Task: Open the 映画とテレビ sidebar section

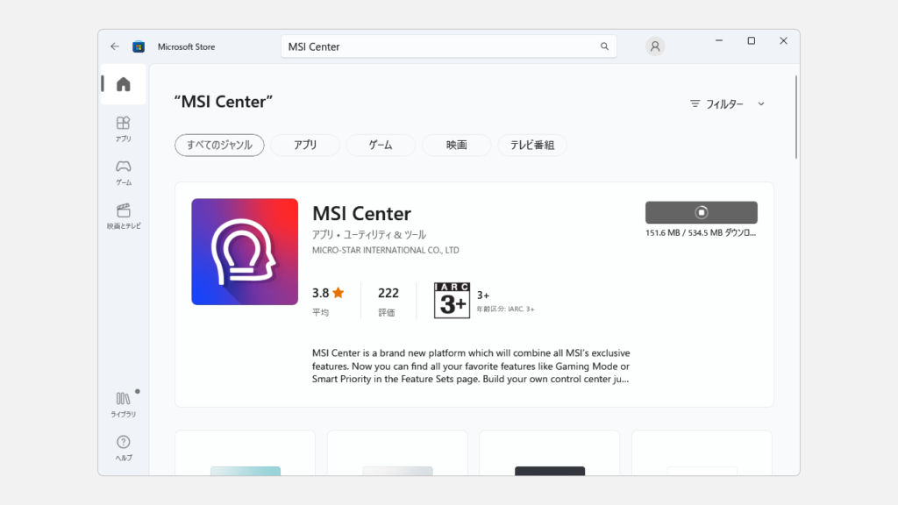Action: click(x=123, y=216)
